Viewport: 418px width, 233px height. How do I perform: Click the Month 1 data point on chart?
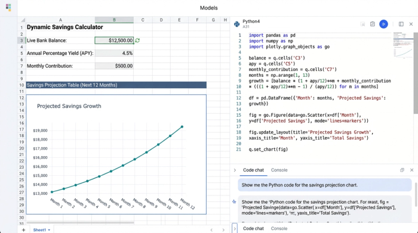[x=52, y=192]
